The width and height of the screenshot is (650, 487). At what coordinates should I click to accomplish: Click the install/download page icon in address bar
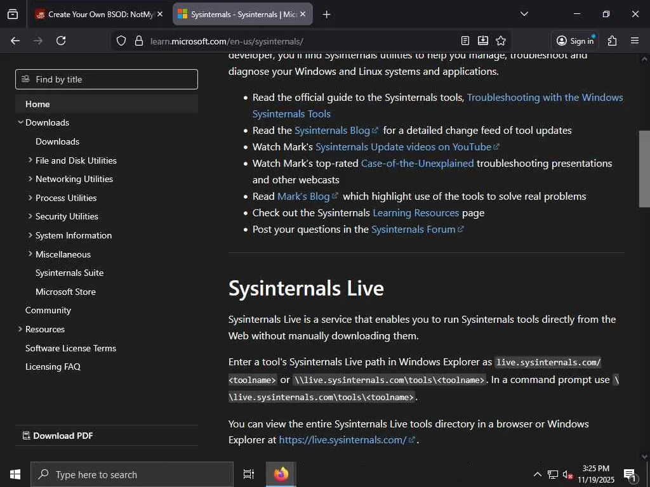483,41
